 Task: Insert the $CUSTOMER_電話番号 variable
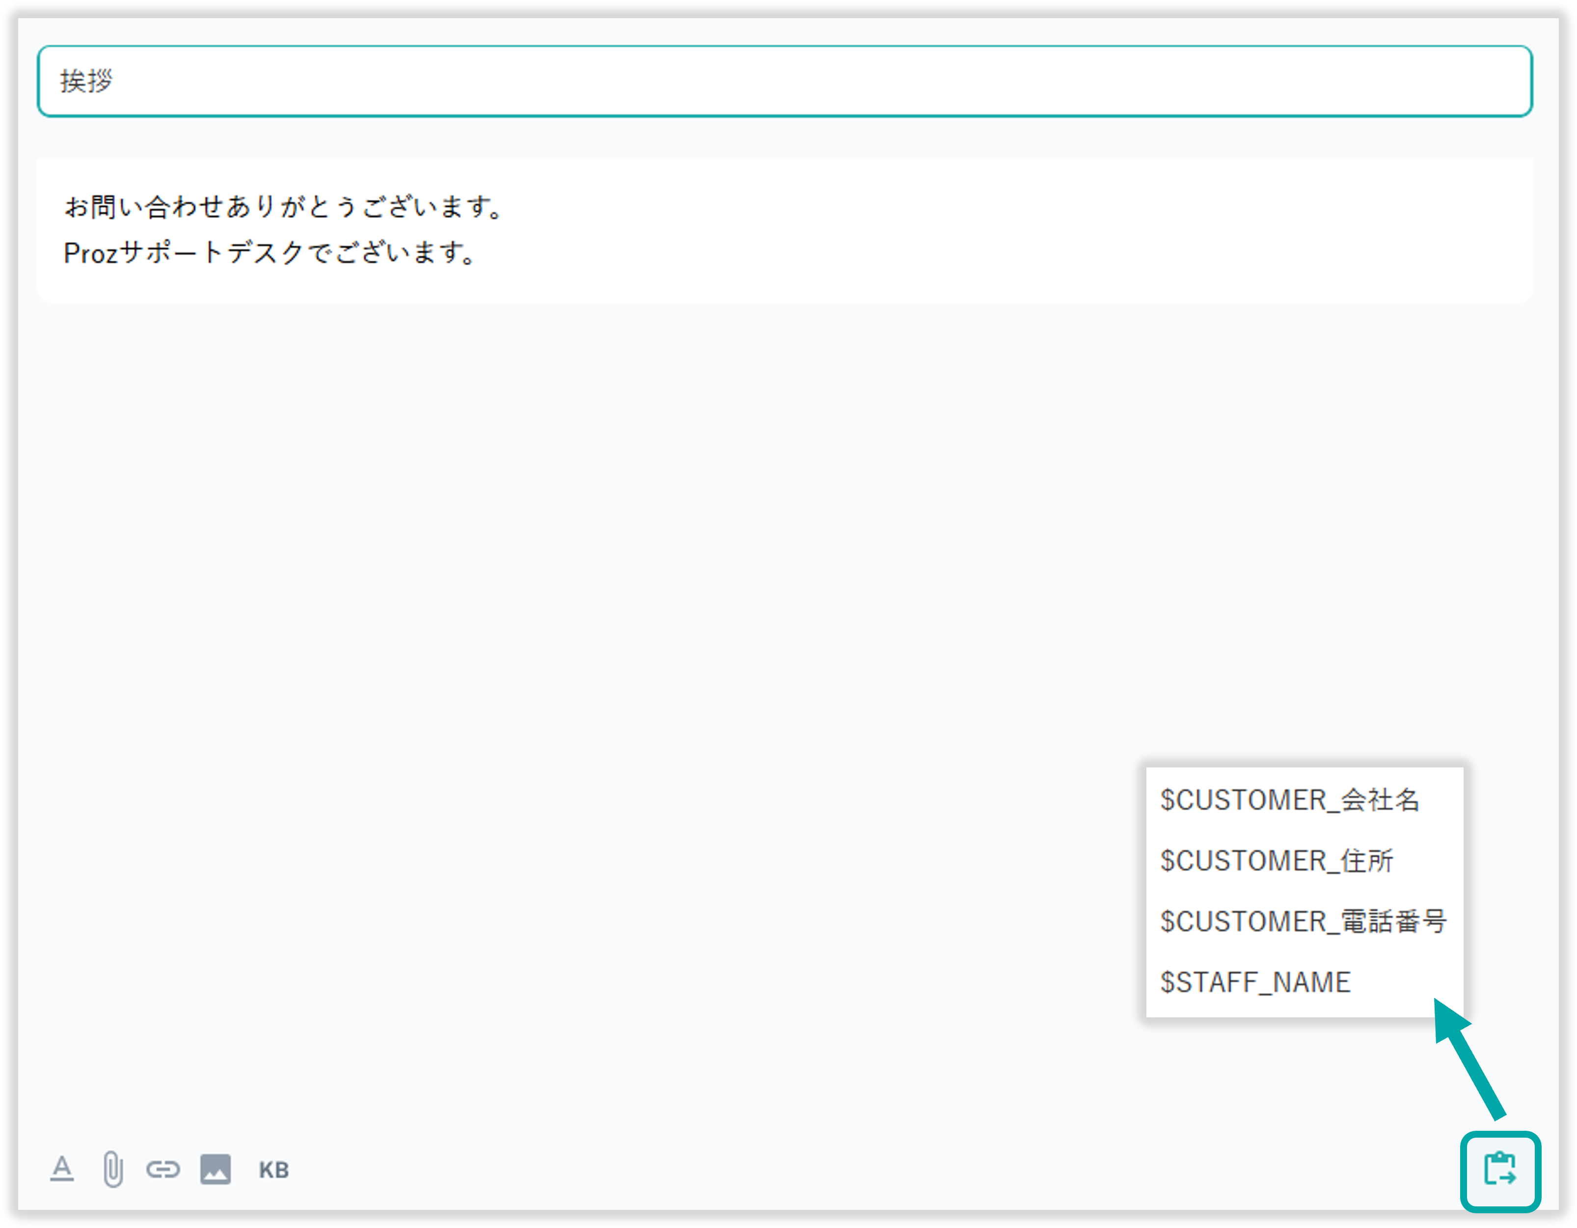[x=1304, y=921]
